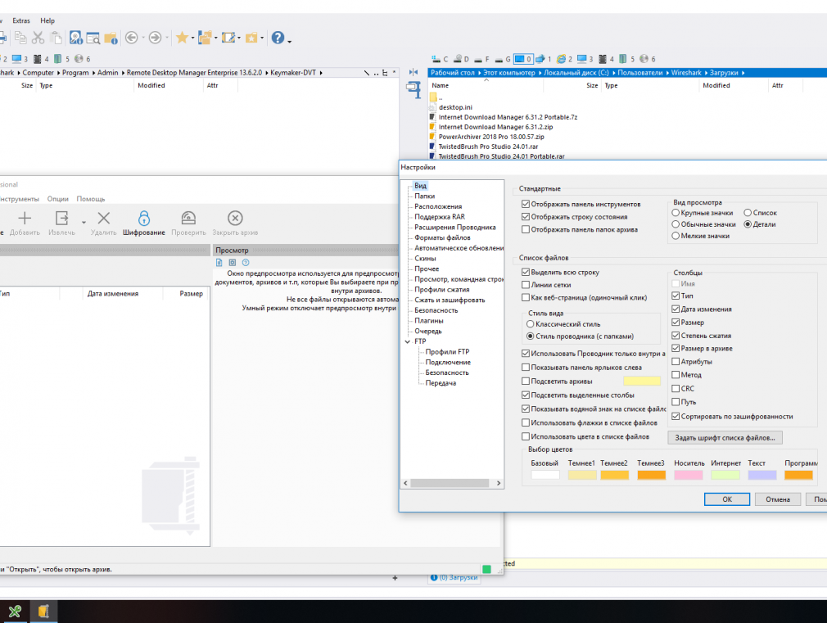Click the scissors Cut icon in file manager toolbar
827x623 pixels.
pos(38,38)
